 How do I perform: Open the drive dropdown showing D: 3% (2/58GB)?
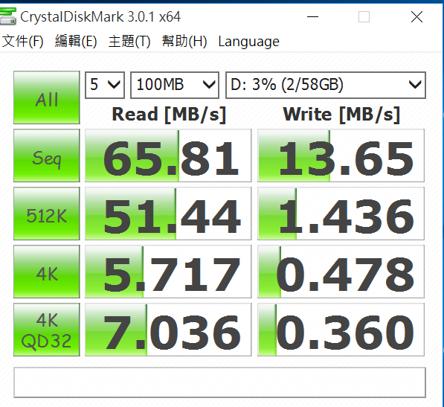[326, 85]
